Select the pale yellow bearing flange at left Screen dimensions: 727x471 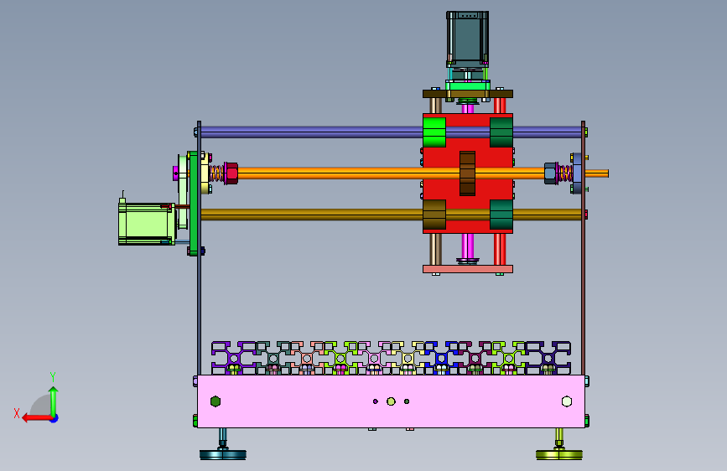pyautogui.click(x=205, y=173)
